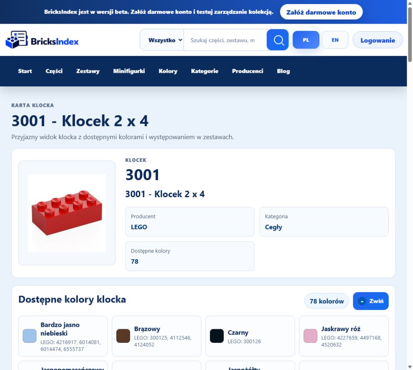Click the KARTA KLOCKA label
The height and width of the screenshot is (370, 413).
point(32,105)
